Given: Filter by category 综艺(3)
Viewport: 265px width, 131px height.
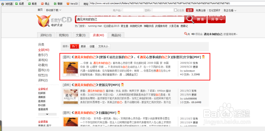Looking at the screenshot, I should coord(43,75).
